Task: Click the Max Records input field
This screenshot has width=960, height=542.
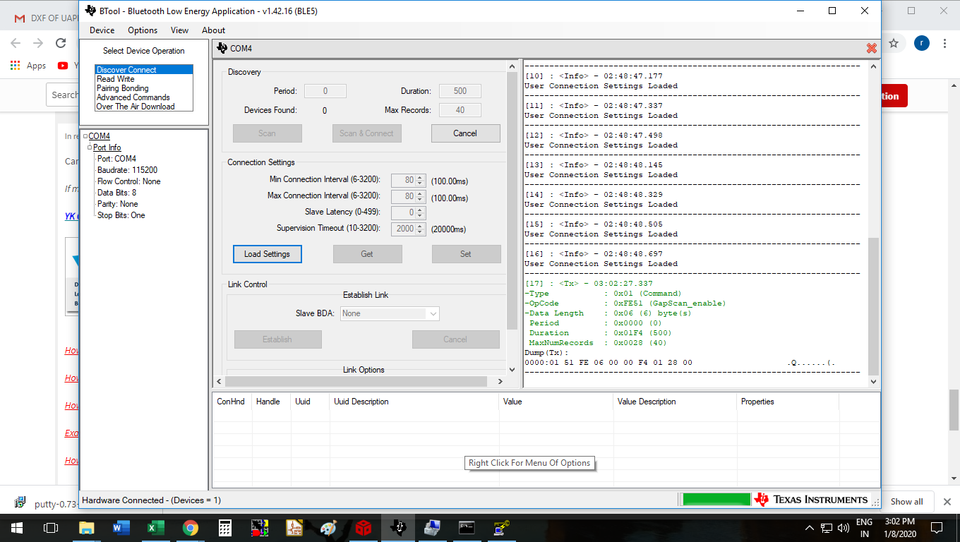Action: point(460,110)
